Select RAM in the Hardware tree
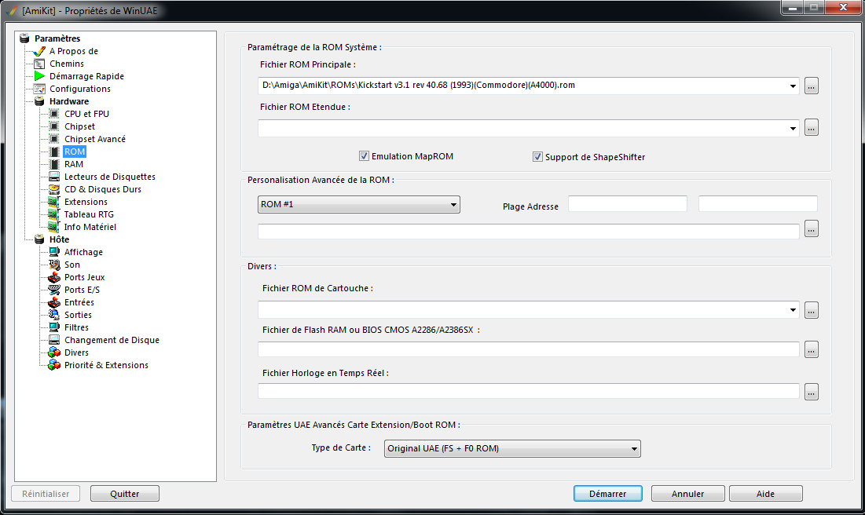Viewport: 865px width, 515px height. [74, 164]
